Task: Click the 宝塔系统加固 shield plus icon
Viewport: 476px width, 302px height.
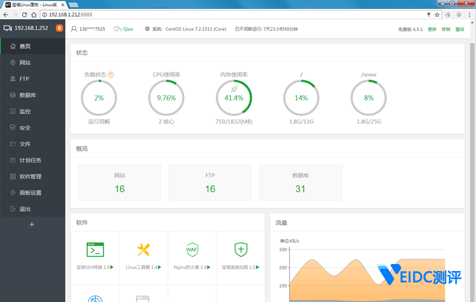Action: pos(240,250)
